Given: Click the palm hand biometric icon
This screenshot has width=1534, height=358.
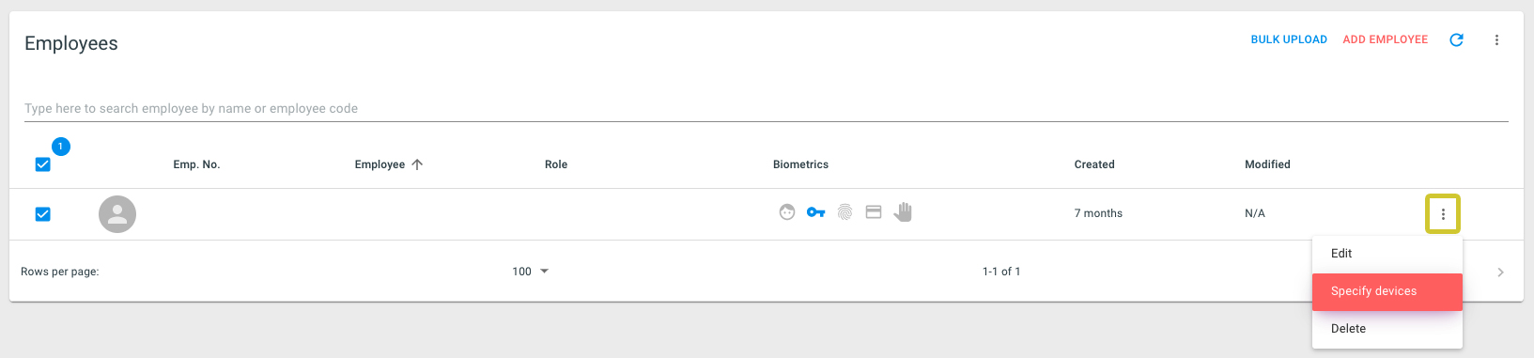Looking at the screenshot, I should [x=903, y=212].
